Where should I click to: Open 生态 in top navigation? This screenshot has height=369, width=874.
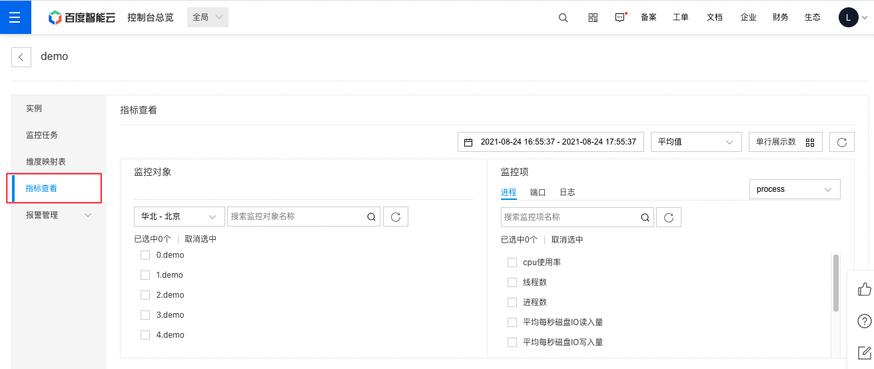point(813,17)
